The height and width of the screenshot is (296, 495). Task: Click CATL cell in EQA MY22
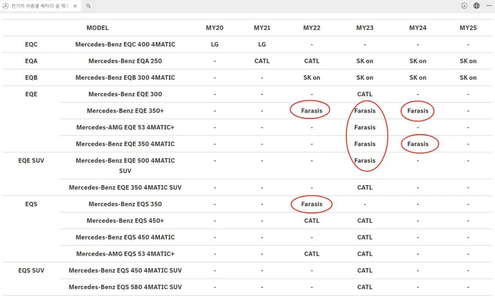pyautogui.click(x=312, y=61)
